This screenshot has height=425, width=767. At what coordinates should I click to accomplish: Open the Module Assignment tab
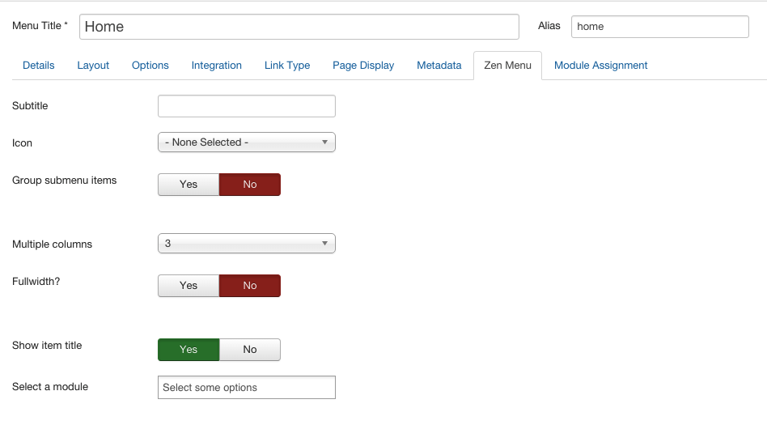coord(600,66)
